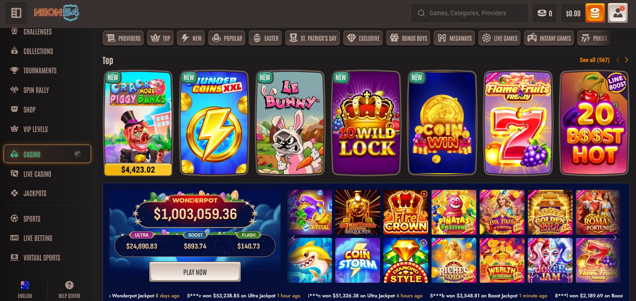Select the Megaways category tab
Screen dimensions: 636x301
[x=454, y=38]
